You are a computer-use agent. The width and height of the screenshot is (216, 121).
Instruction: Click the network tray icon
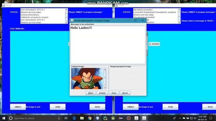(191, 118)
